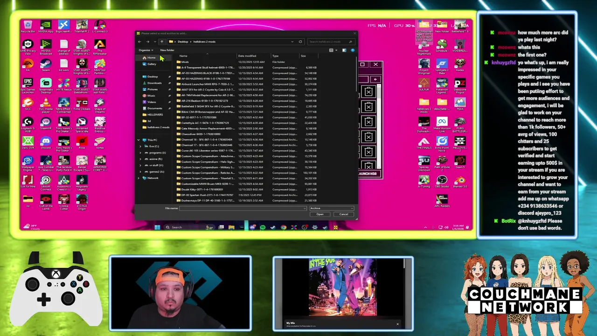Cancel the file dialog

344,214
